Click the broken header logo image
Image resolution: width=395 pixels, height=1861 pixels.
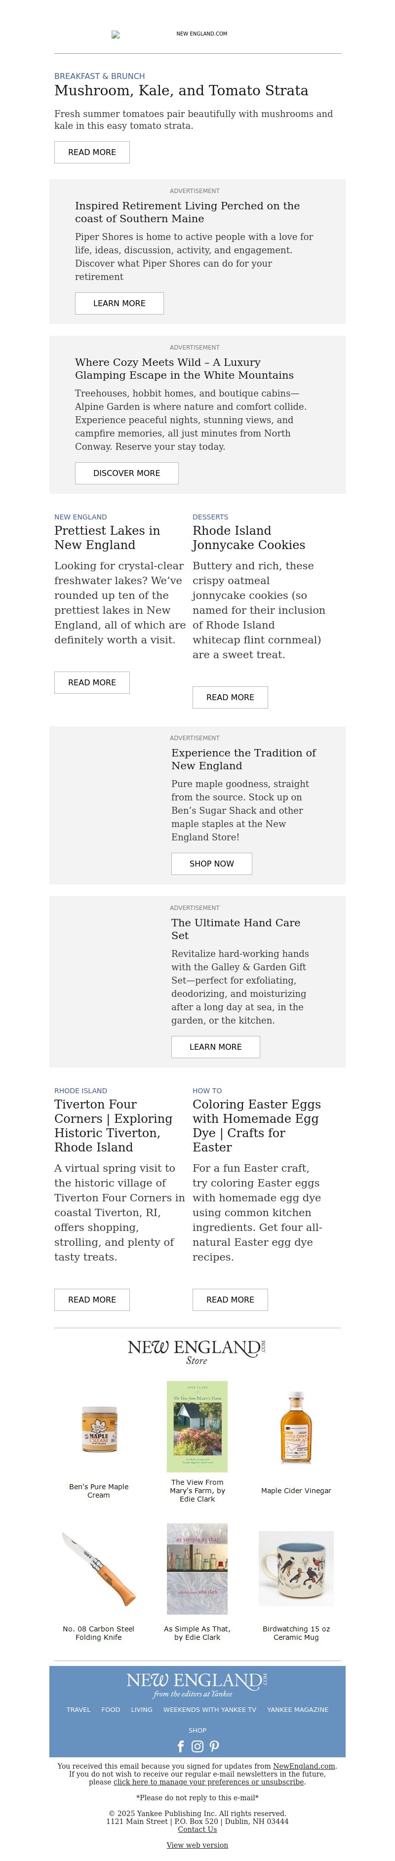tap(116, 34)
